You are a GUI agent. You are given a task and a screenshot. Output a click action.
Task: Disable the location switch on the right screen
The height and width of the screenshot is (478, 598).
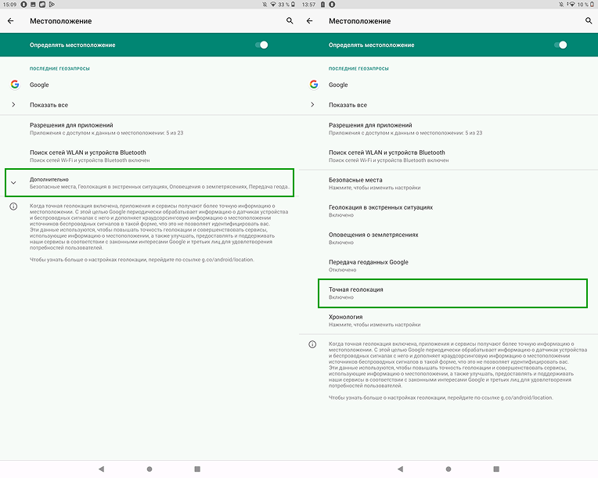(x=560, y=45)
